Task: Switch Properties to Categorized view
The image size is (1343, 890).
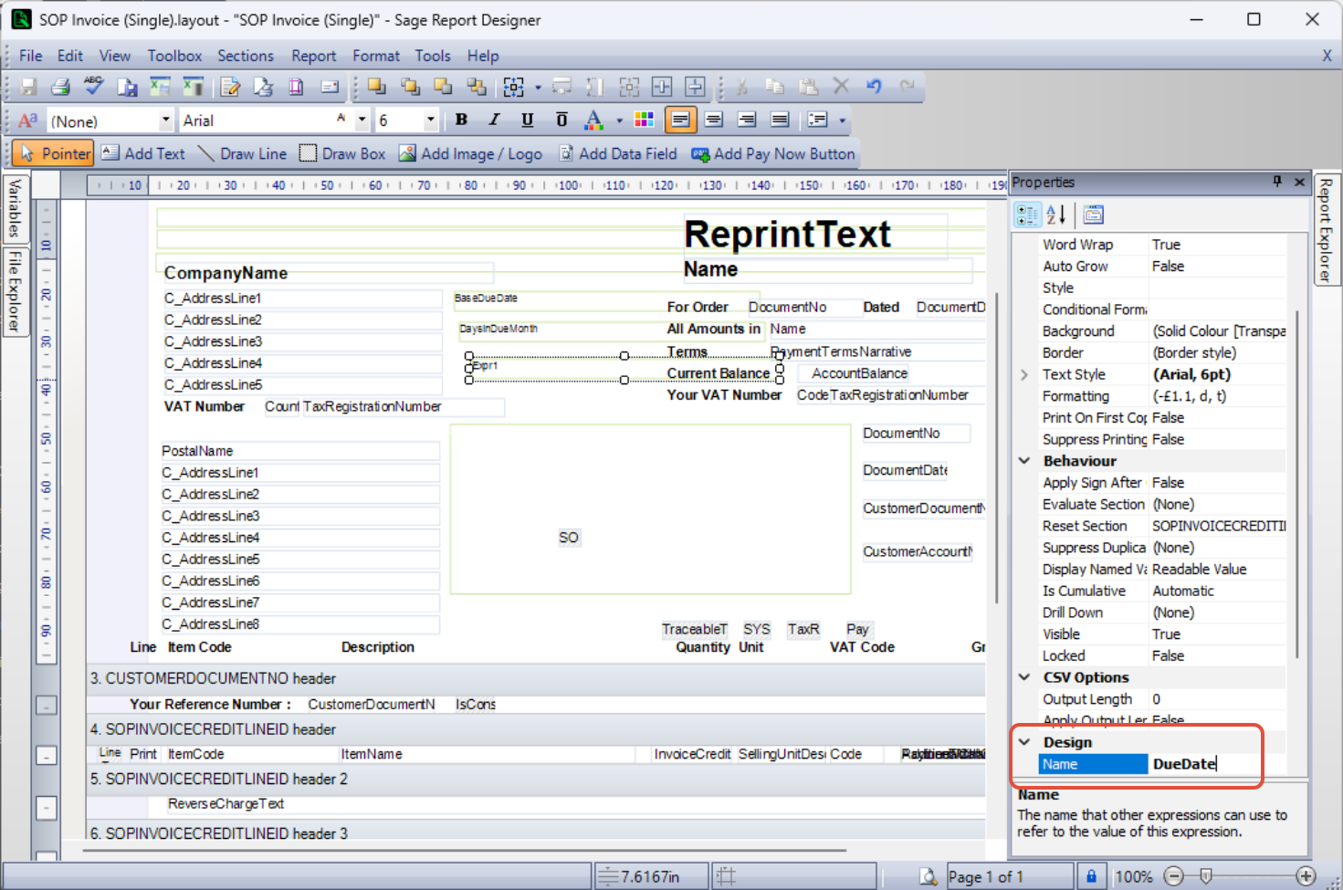Action: click(1027, 215)
